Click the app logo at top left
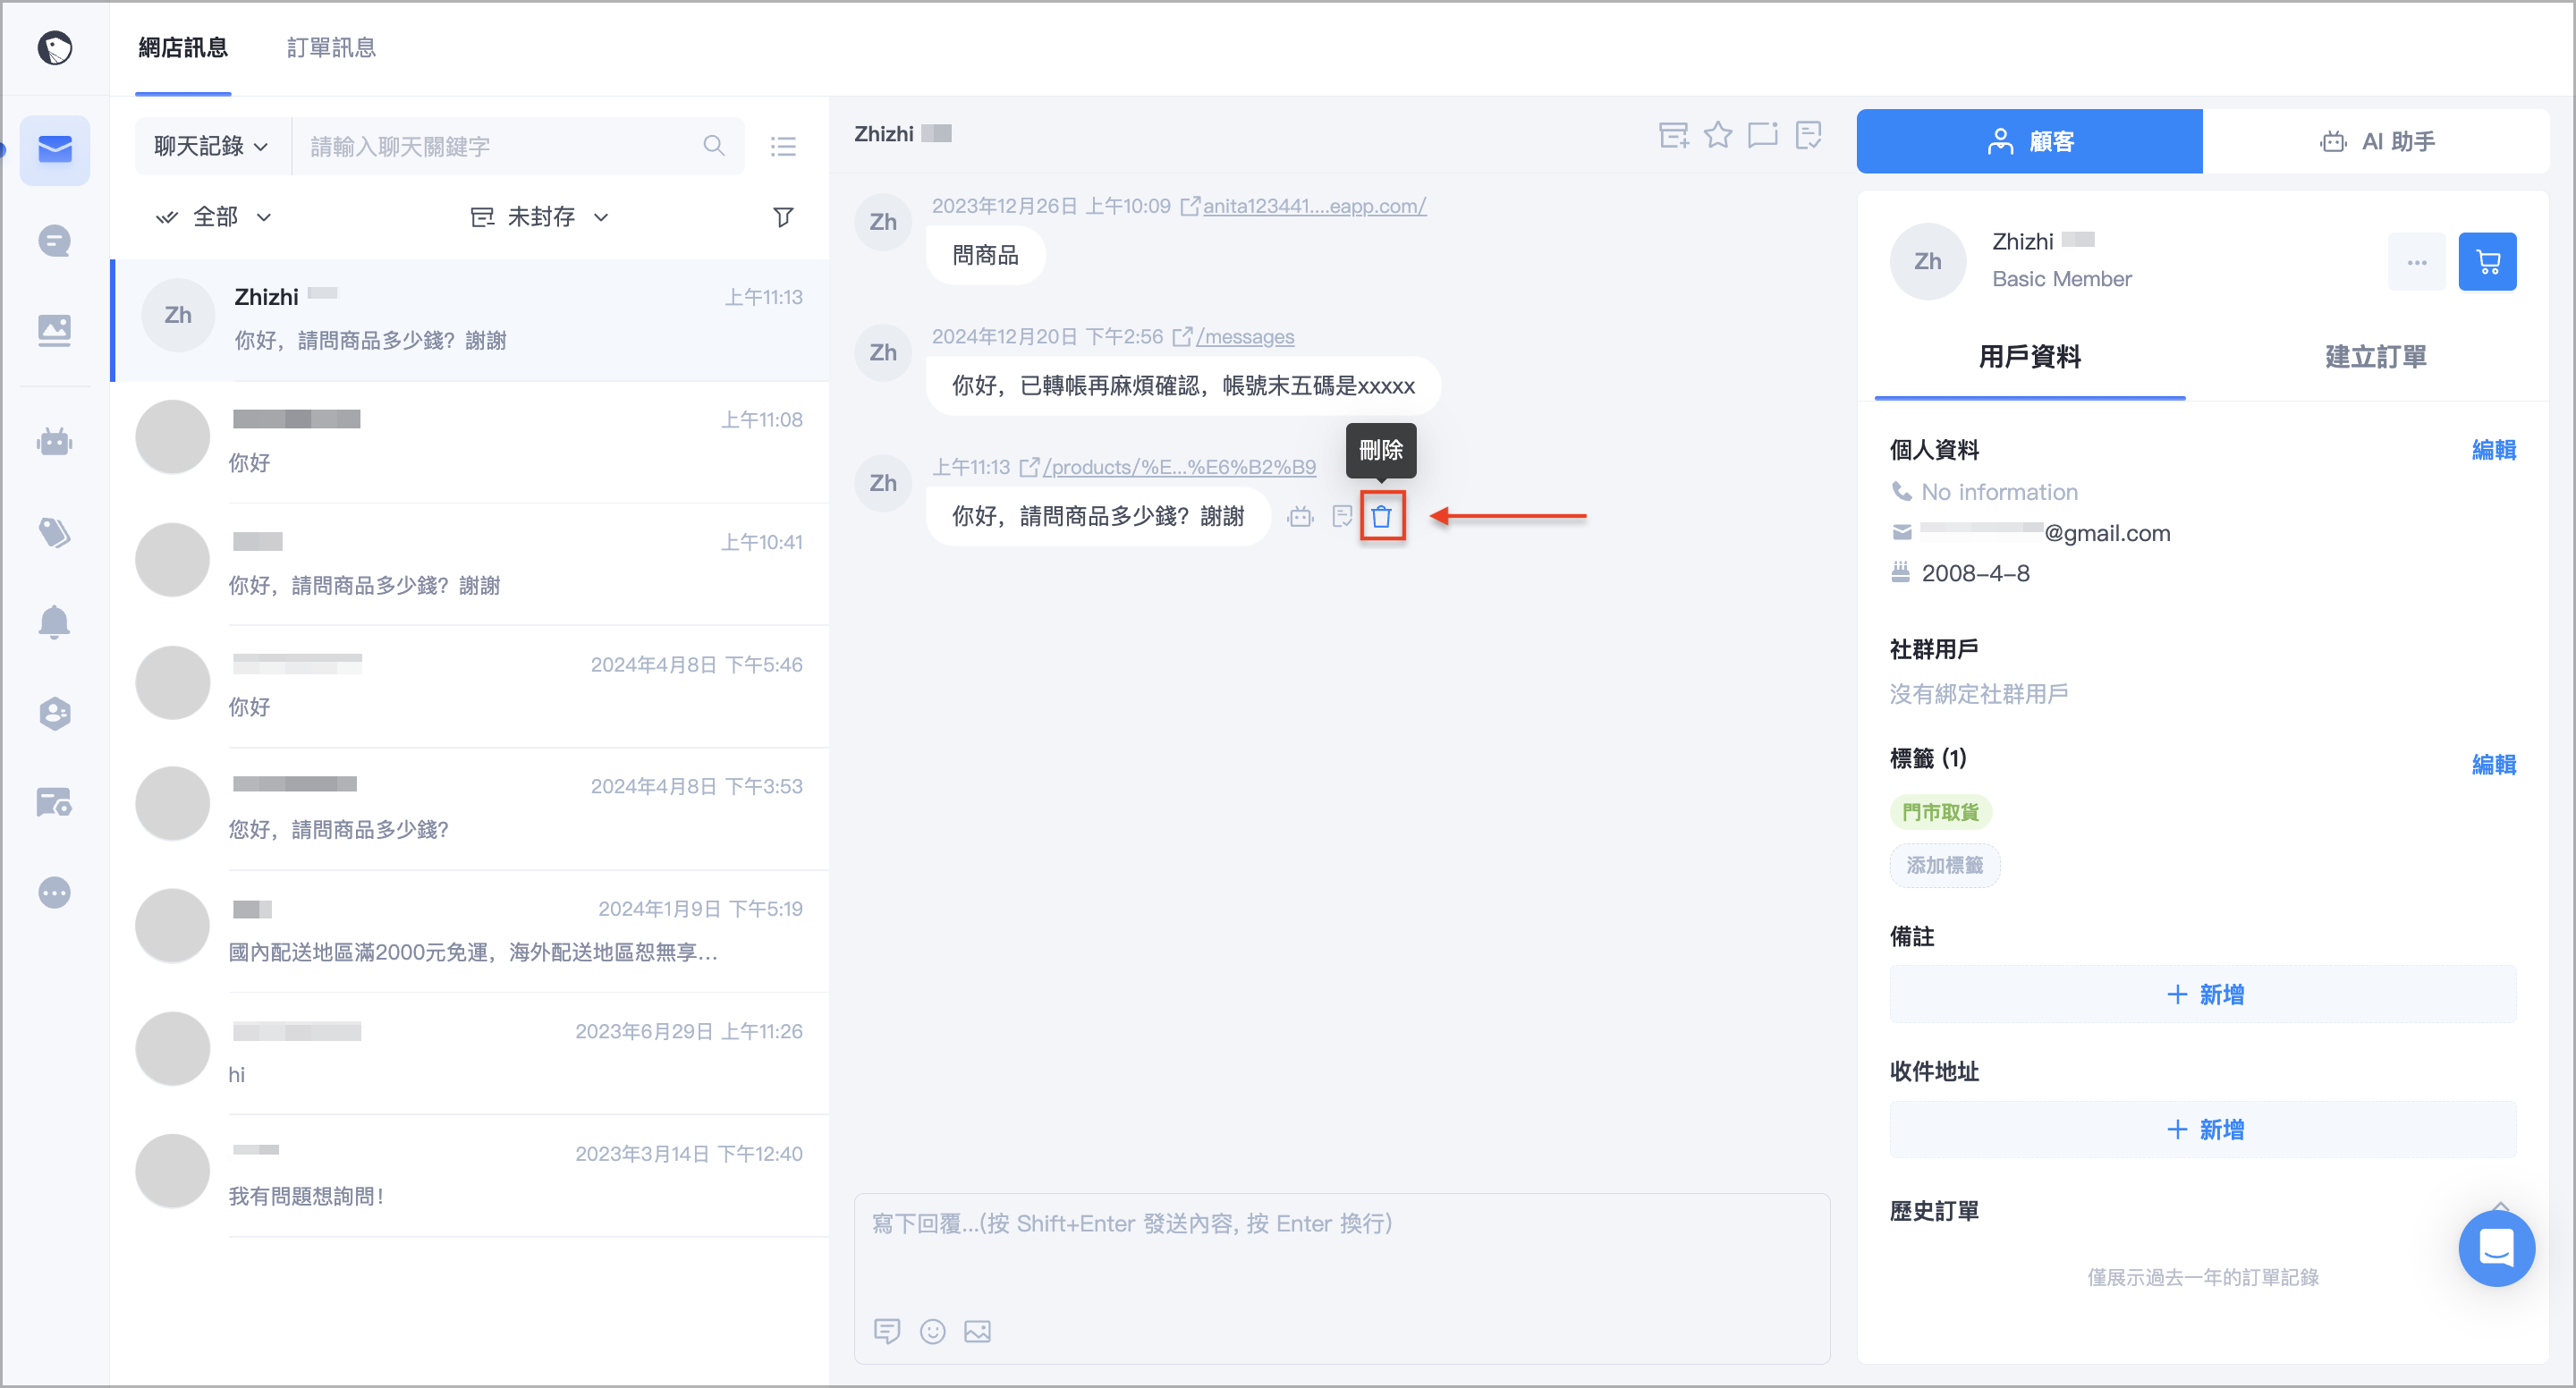This screenshot has height=1388, width=2576. (x=54, y=47)
